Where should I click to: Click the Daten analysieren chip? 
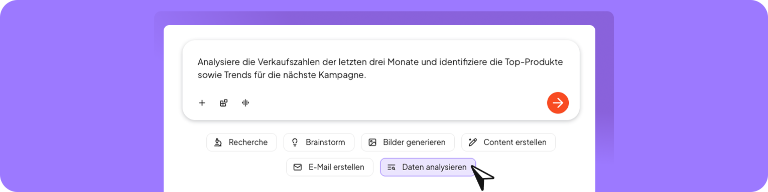428,167
